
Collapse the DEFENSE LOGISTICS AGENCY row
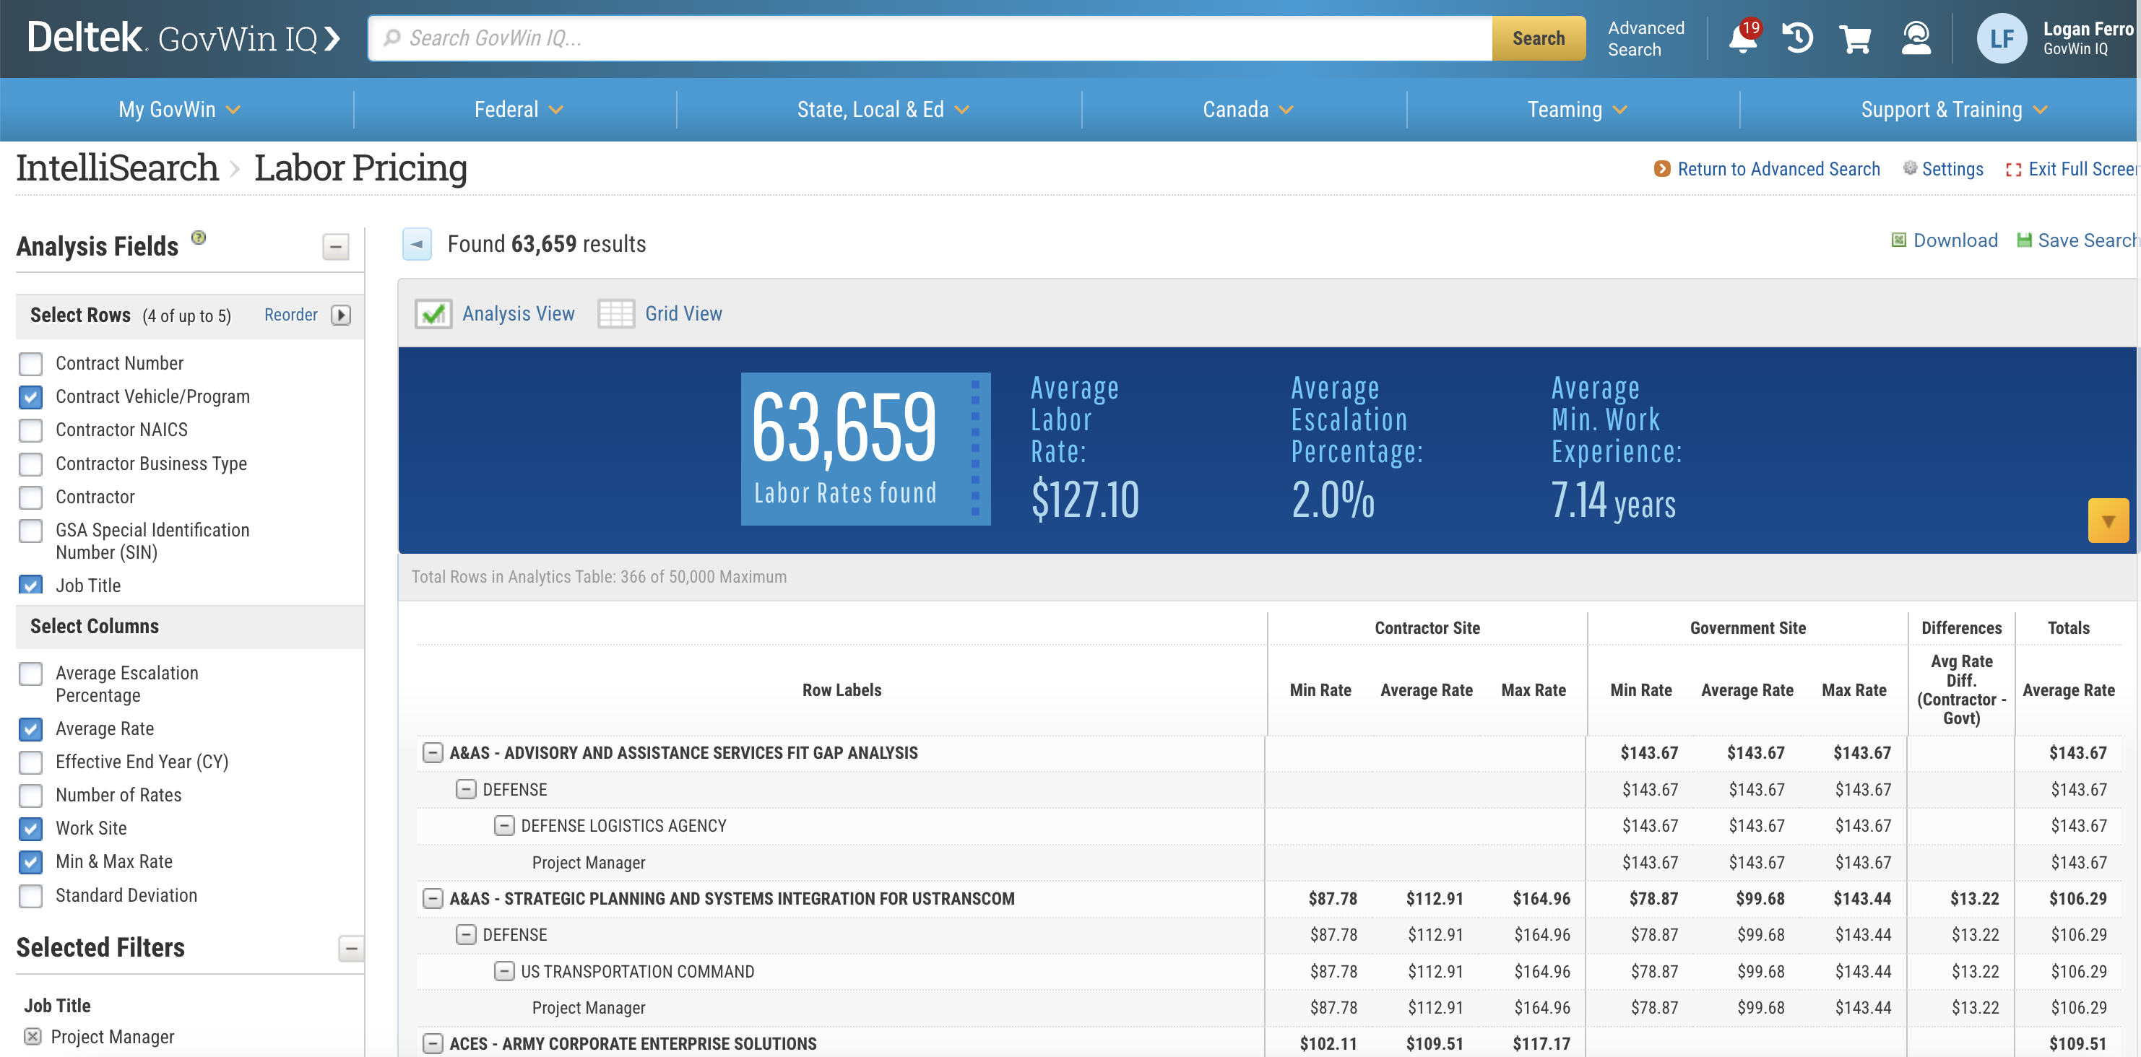503,826
